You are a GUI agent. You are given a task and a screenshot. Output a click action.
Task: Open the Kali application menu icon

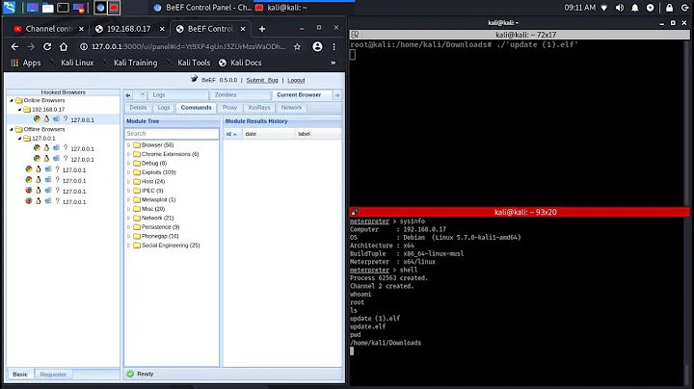point(9,8)
